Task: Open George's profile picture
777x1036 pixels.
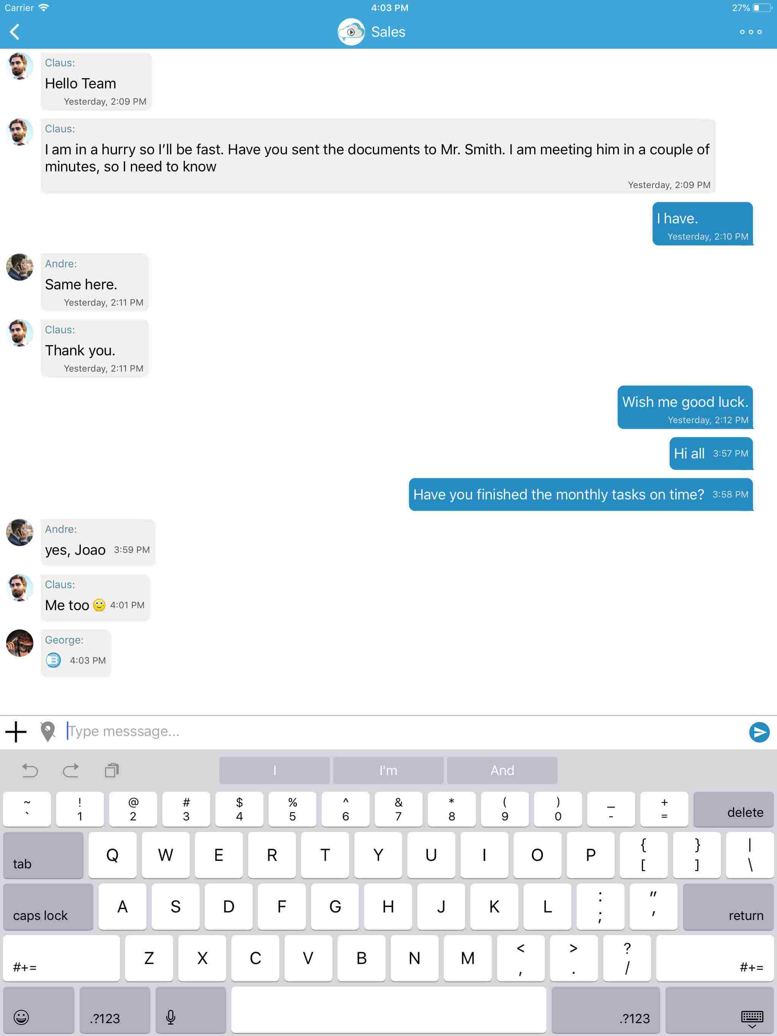Action: tap(20, 643)
